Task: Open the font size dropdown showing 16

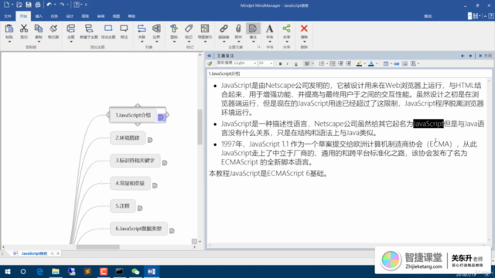Action: (271, 63)
